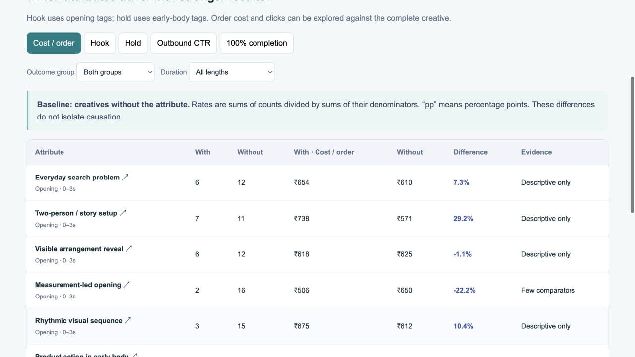Click the ₹650 without-attribute cost

[x=405, y=290]
